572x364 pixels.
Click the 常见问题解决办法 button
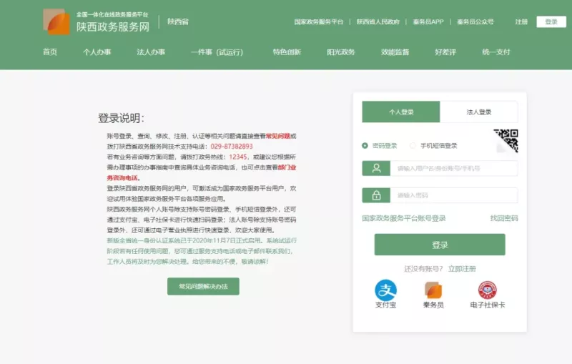pyautogui.click(x=203, y=286)
